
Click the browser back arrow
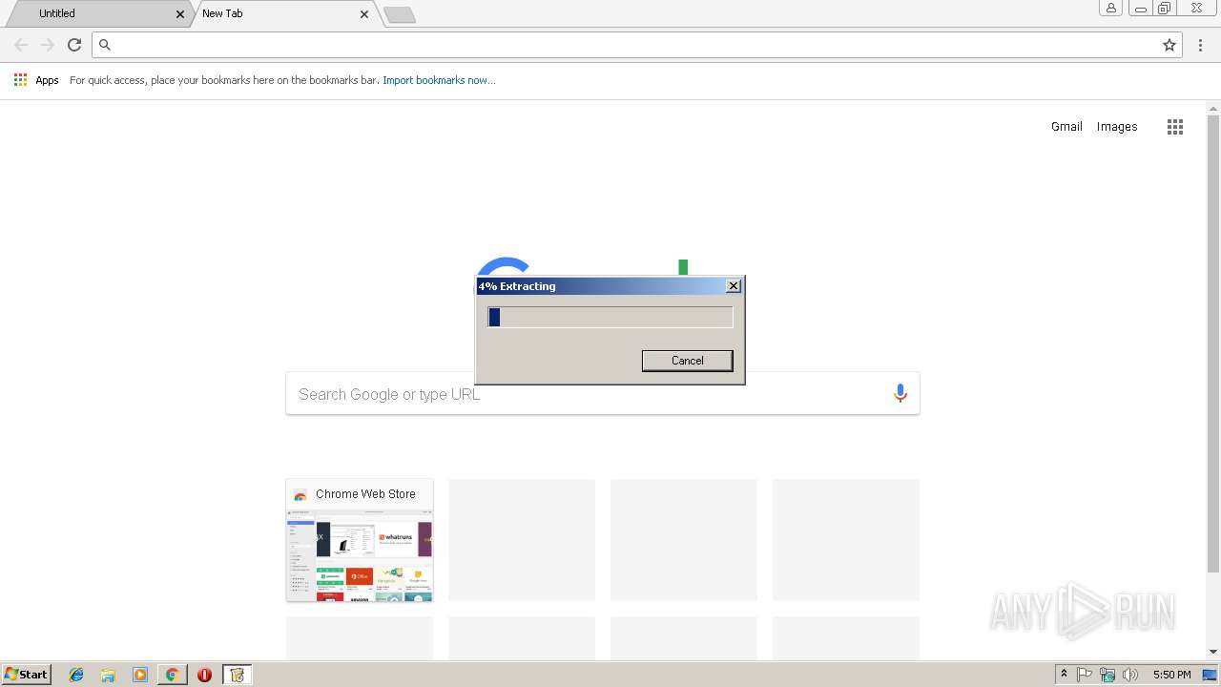(21, 45)
